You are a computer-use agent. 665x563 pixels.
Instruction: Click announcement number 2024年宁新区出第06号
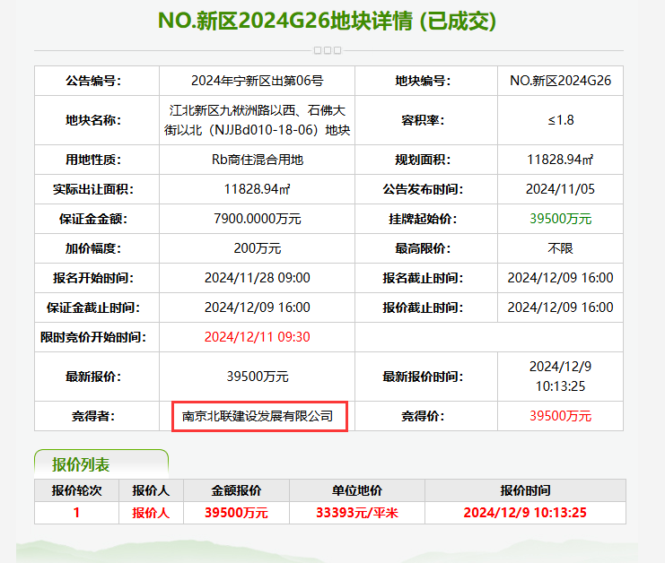[x=257, y=81]
